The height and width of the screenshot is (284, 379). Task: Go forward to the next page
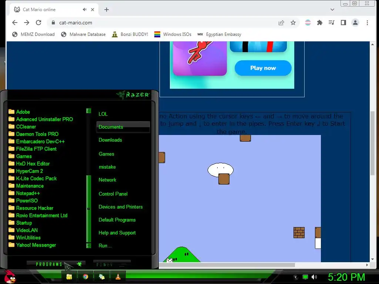tap(27, 23)
